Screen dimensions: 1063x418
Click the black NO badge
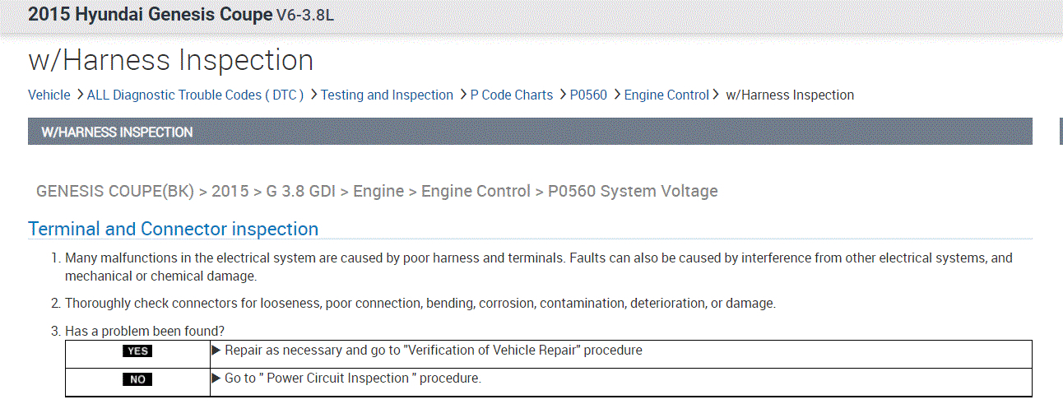[137, 379]
